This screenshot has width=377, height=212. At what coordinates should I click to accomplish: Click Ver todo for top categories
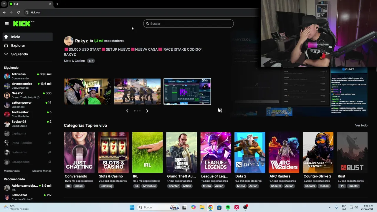click(x=361, y=125)
